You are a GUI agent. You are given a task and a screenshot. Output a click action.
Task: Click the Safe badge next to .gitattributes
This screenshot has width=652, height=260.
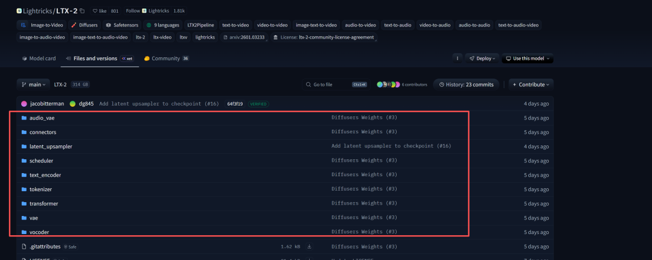(x=70, y=247)
